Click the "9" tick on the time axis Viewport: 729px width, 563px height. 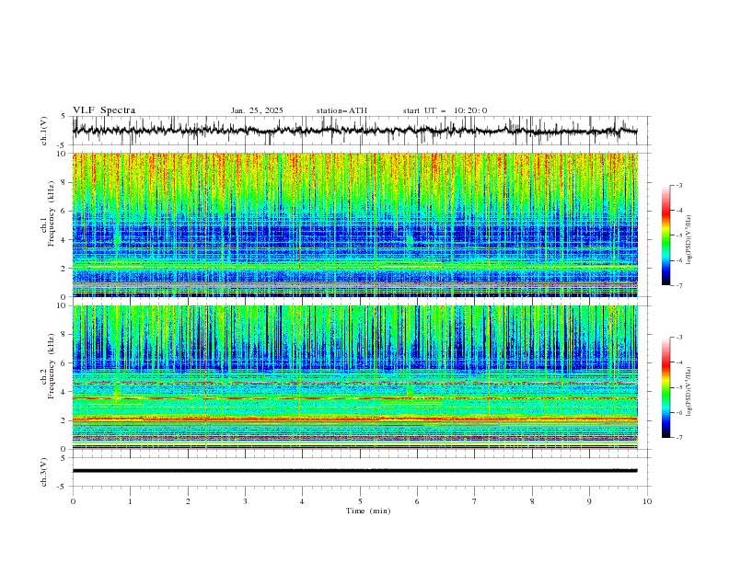coord(589,501)
